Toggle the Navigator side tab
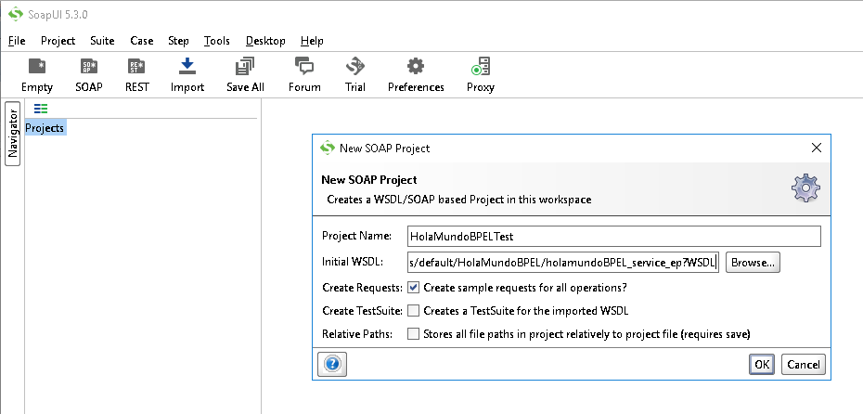Viewport: 863px width, 414px height. coord(13,134)
